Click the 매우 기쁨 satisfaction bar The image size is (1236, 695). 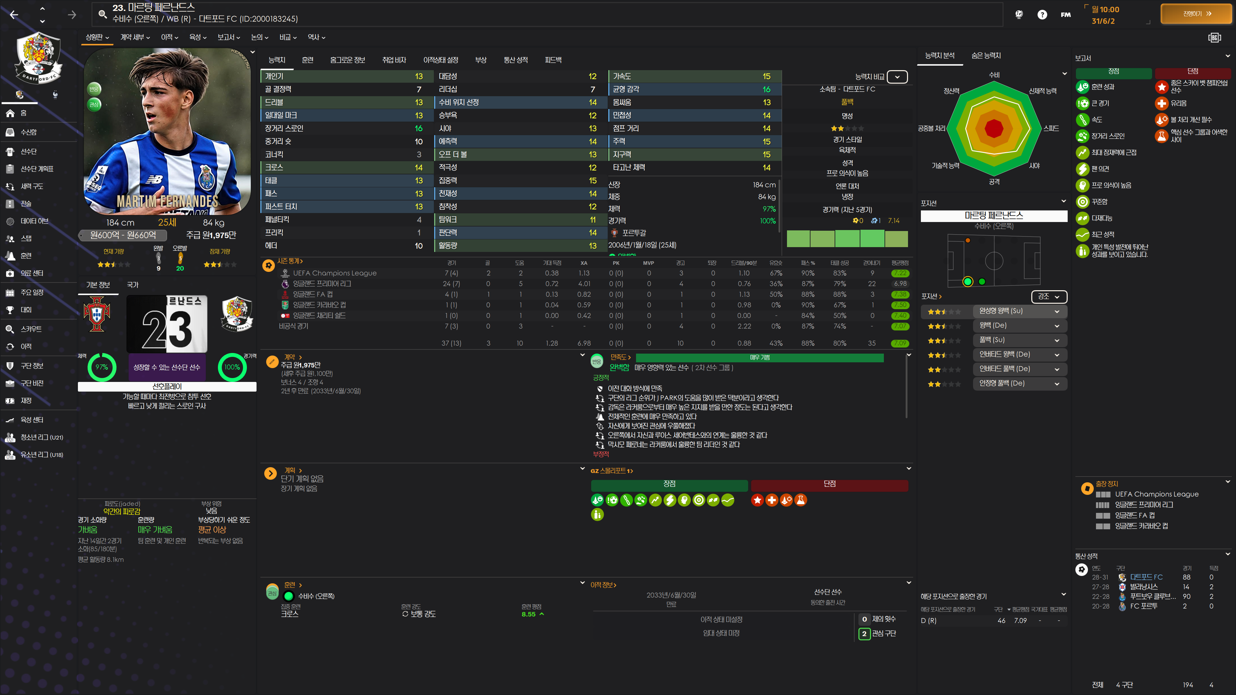pos(760,358)
